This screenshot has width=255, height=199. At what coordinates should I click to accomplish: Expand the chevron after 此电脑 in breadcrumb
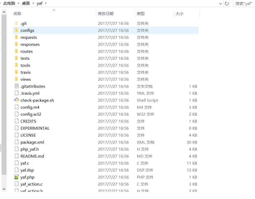point(19,3)
